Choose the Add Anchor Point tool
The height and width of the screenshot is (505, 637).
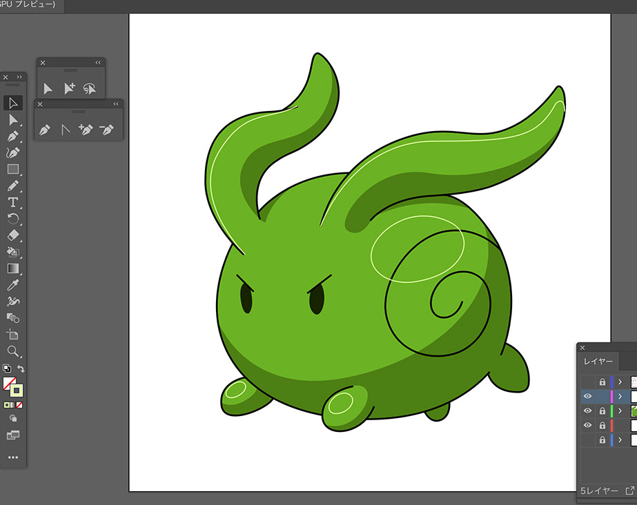(86, 130)
